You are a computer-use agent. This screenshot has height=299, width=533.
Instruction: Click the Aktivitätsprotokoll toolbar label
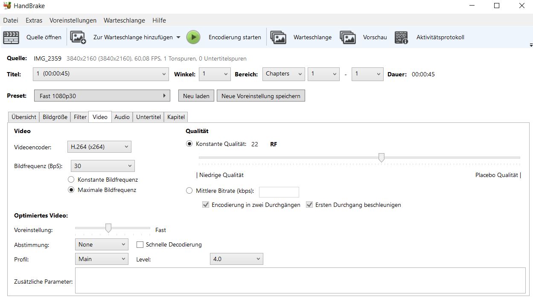(x=440, y=38)
